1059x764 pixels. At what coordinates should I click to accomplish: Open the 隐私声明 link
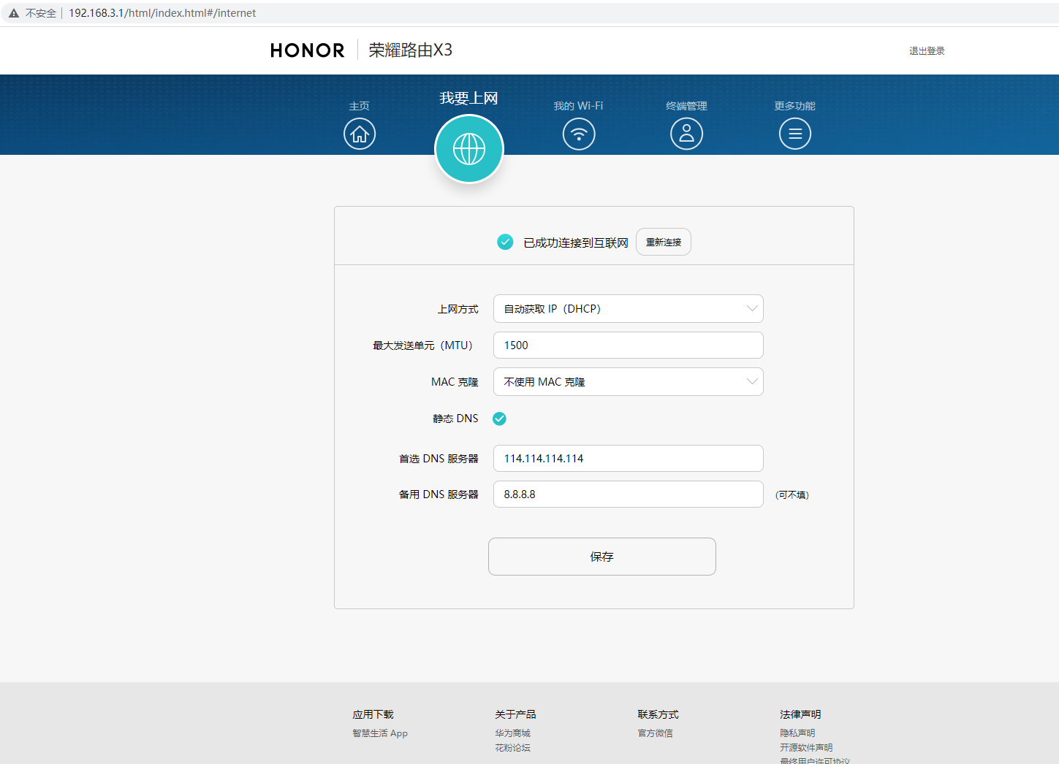pos(797,733)
